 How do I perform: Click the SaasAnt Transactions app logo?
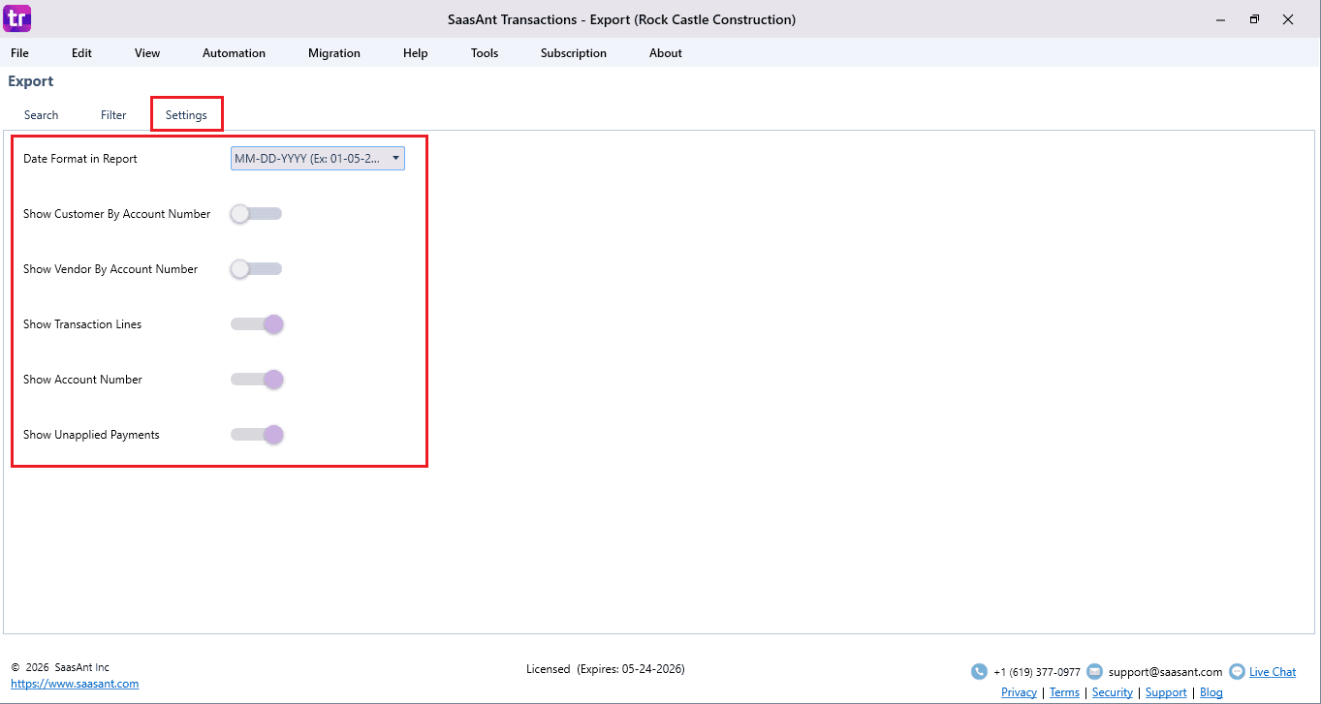[16, 18]
